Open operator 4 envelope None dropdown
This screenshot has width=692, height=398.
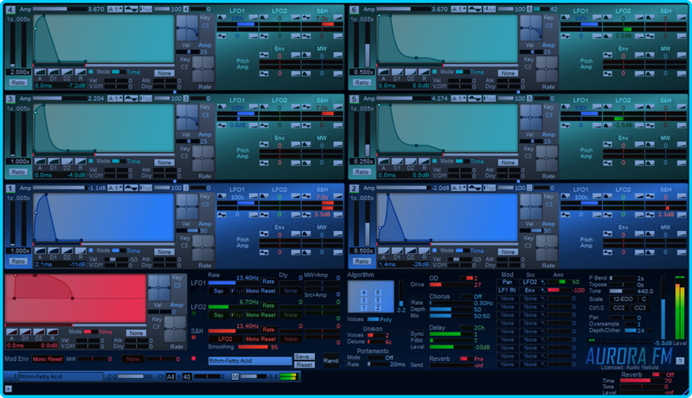coord(163,73)
